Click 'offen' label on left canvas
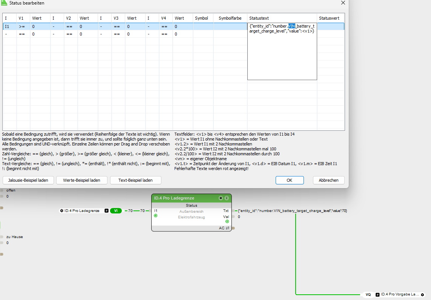431x300 pixels. 11,190
